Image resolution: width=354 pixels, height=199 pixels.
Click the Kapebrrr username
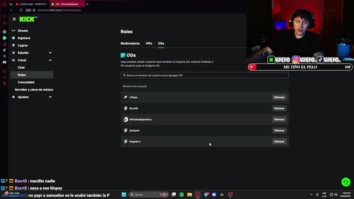[135, 142]
